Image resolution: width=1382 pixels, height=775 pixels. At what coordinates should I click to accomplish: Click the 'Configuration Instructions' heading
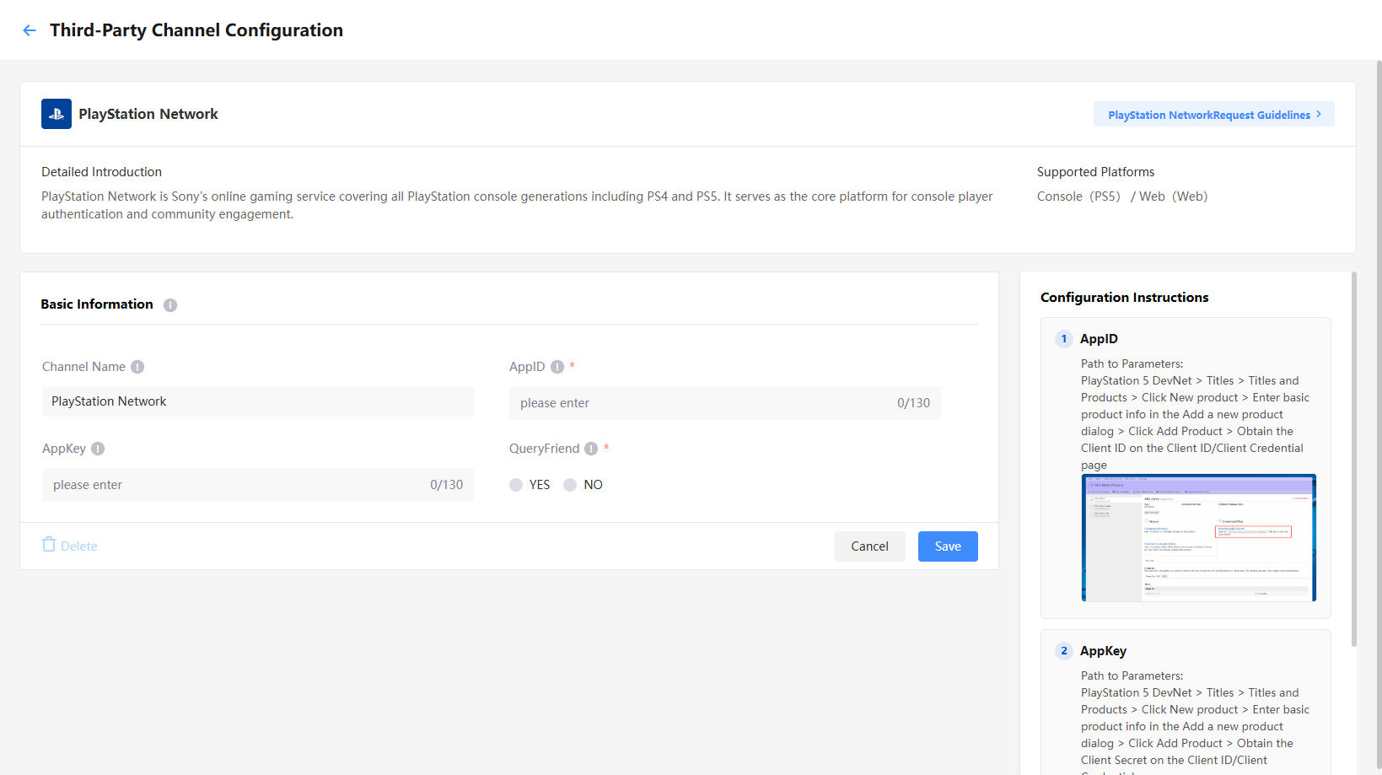click(x=1125, y=298)
